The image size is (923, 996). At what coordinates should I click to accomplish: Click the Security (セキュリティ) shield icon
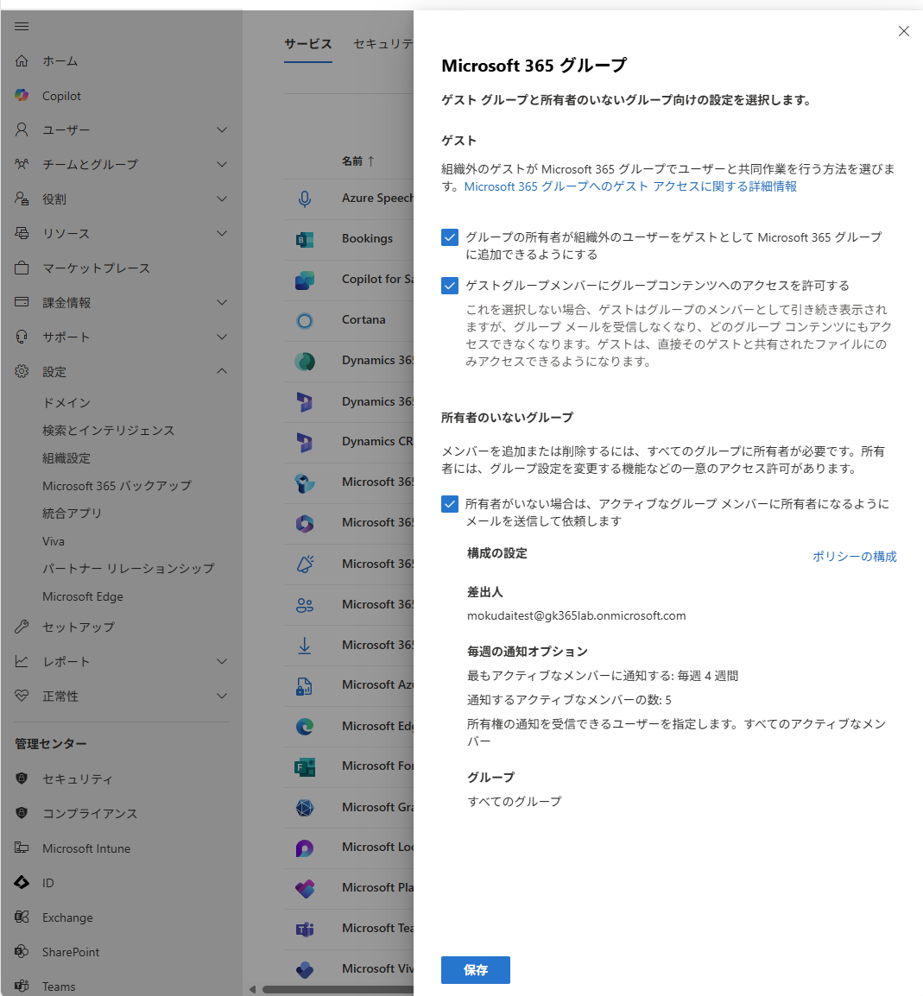[x=22, y=779]
